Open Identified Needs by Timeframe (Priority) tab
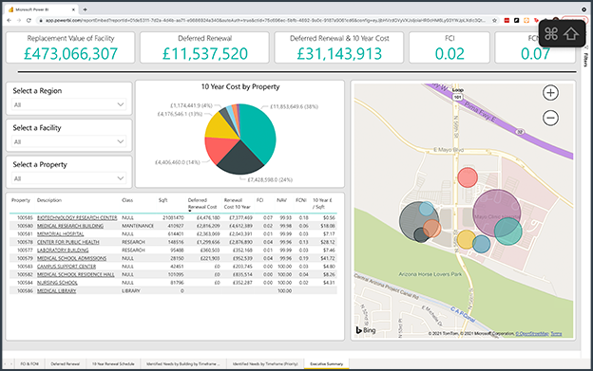Viewport: 593px width, 371px height. [x=265, y=363]
